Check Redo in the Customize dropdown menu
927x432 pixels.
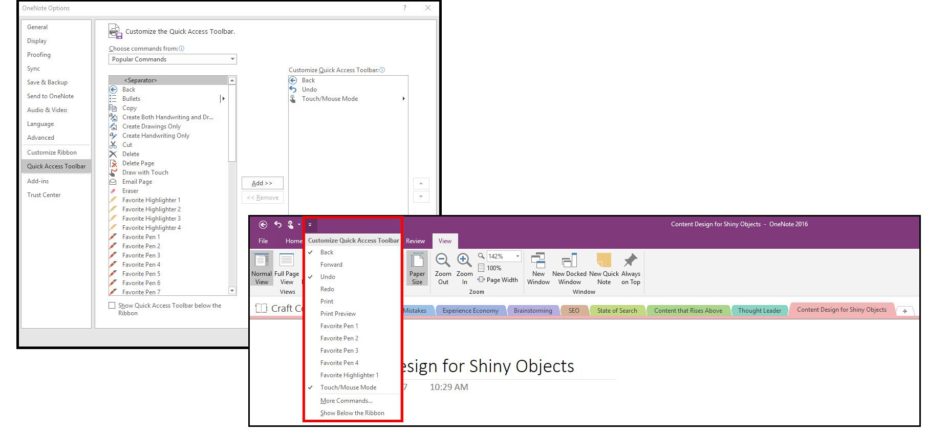(352, 289)
